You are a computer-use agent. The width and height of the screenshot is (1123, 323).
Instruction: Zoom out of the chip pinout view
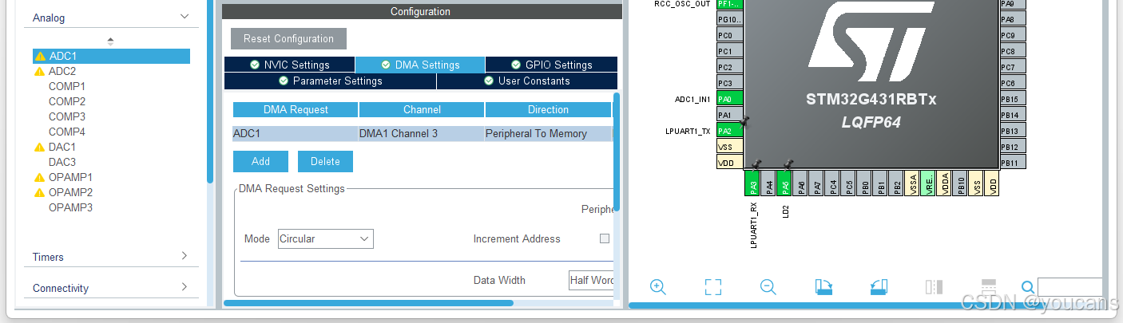768,287
